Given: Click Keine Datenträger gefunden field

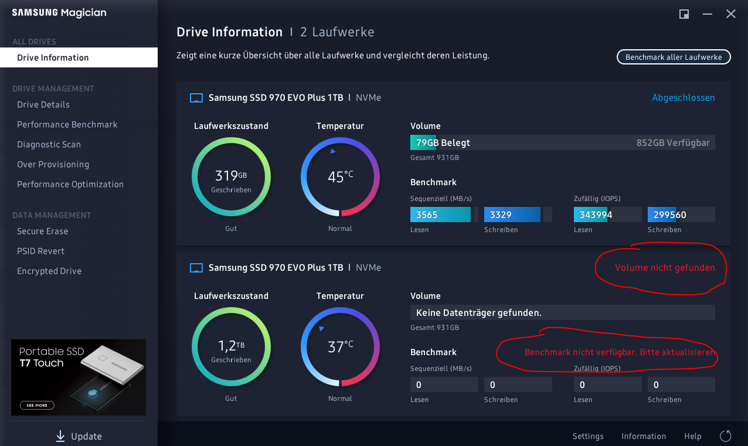Looking at the screenshot, I should pos(563,312).
